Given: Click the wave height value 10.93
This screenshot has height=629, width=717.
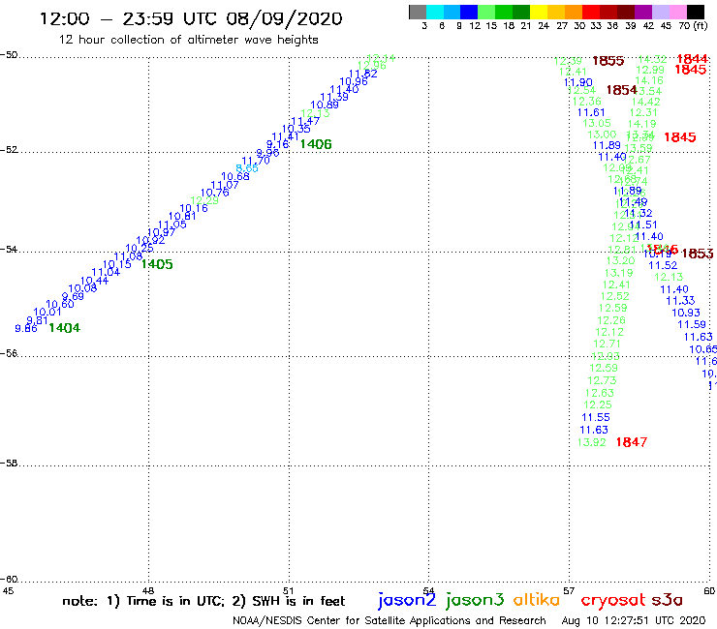Looking at the screenshot, I should pos(686,313).
